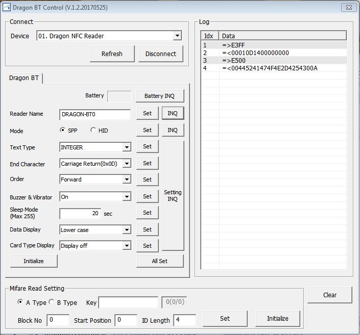This screenshot has width=360, height=335.
Task: Open the End Character dropdown
Action: [x=127, y=164]
